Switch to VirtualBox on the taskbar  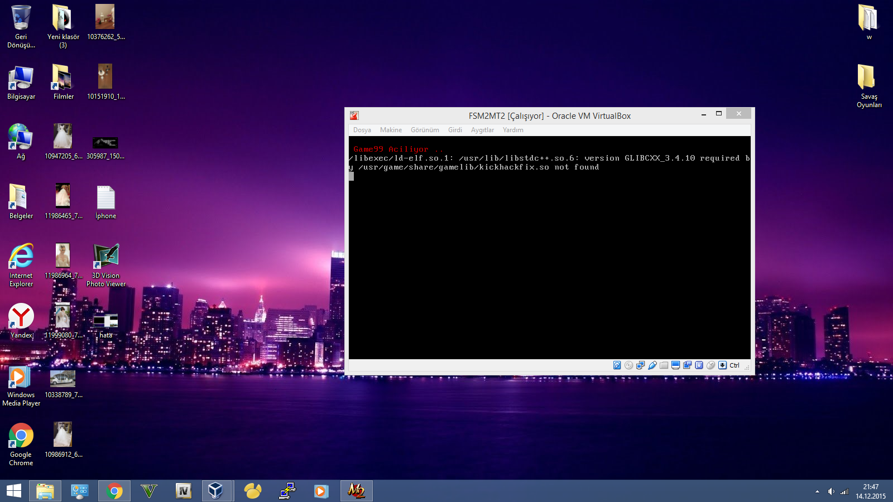pos(216,491)
